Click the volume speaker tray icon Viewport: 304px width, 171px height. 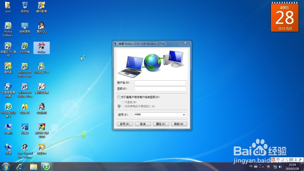pos(280,167)
